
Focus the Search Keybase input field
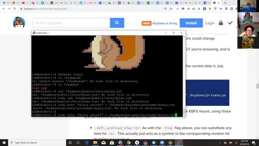point(71,23)
